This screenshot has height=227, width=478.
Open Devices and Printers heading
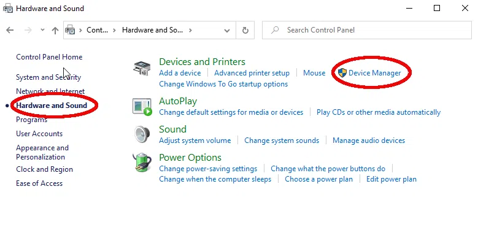tap(202, 61)
